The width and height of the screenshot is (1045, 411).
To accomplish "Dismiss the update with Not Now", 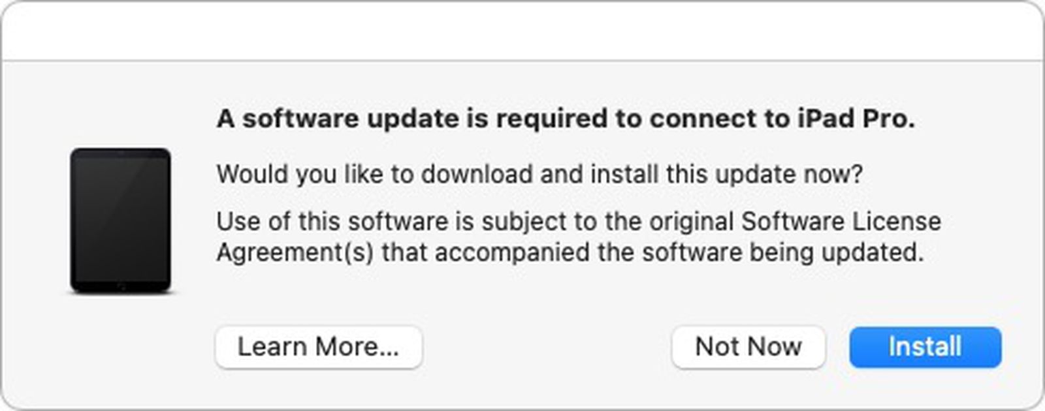I will coord(748,347).
